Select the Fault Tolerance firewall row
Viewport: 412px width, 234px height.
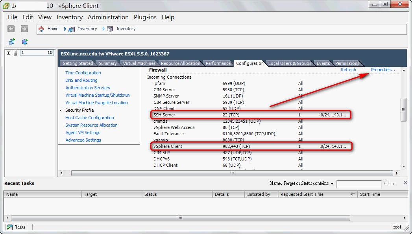pyautogui.click(x=229, y=134)
